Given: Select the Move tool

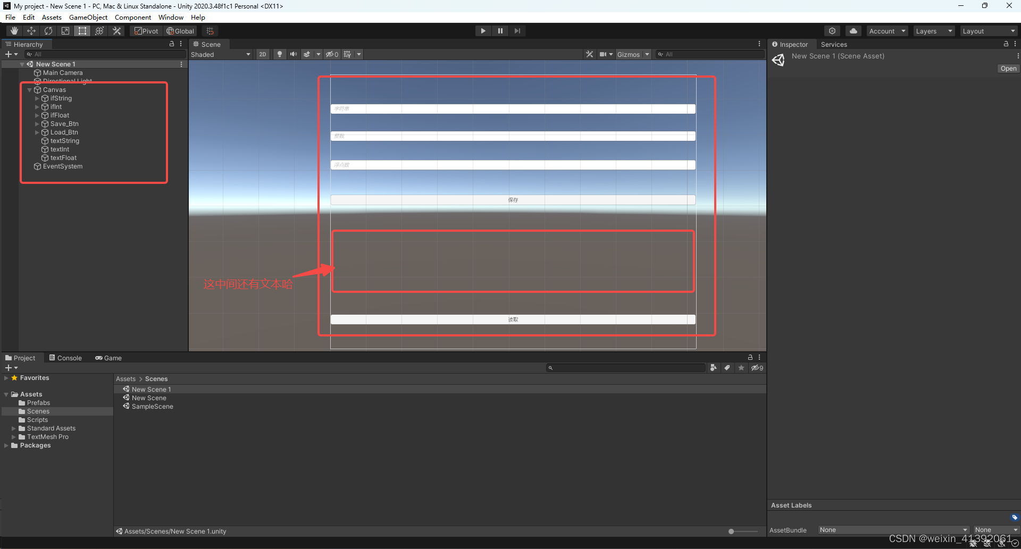Looking at the screenshot, I should [31, 30].
